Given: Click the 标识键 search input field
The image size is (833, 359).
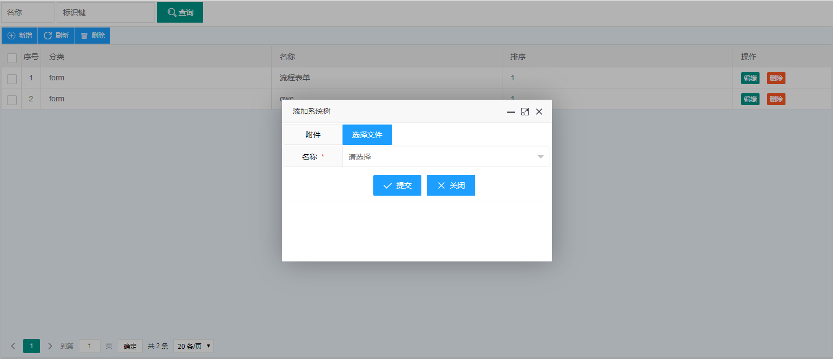Looking at the screenshot, I should tap(106, 12).
